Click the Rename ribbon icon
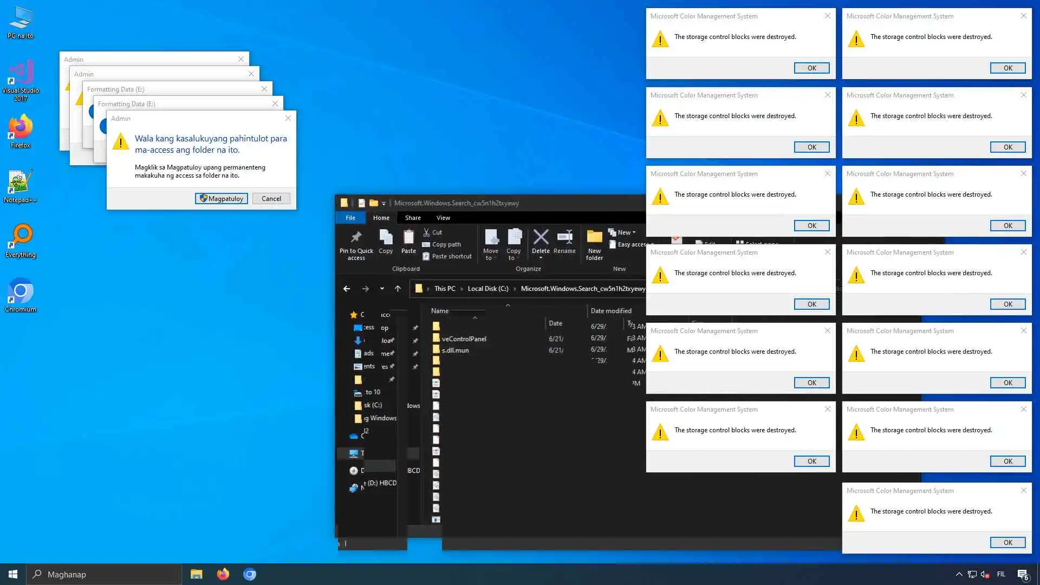 point(564,237)
